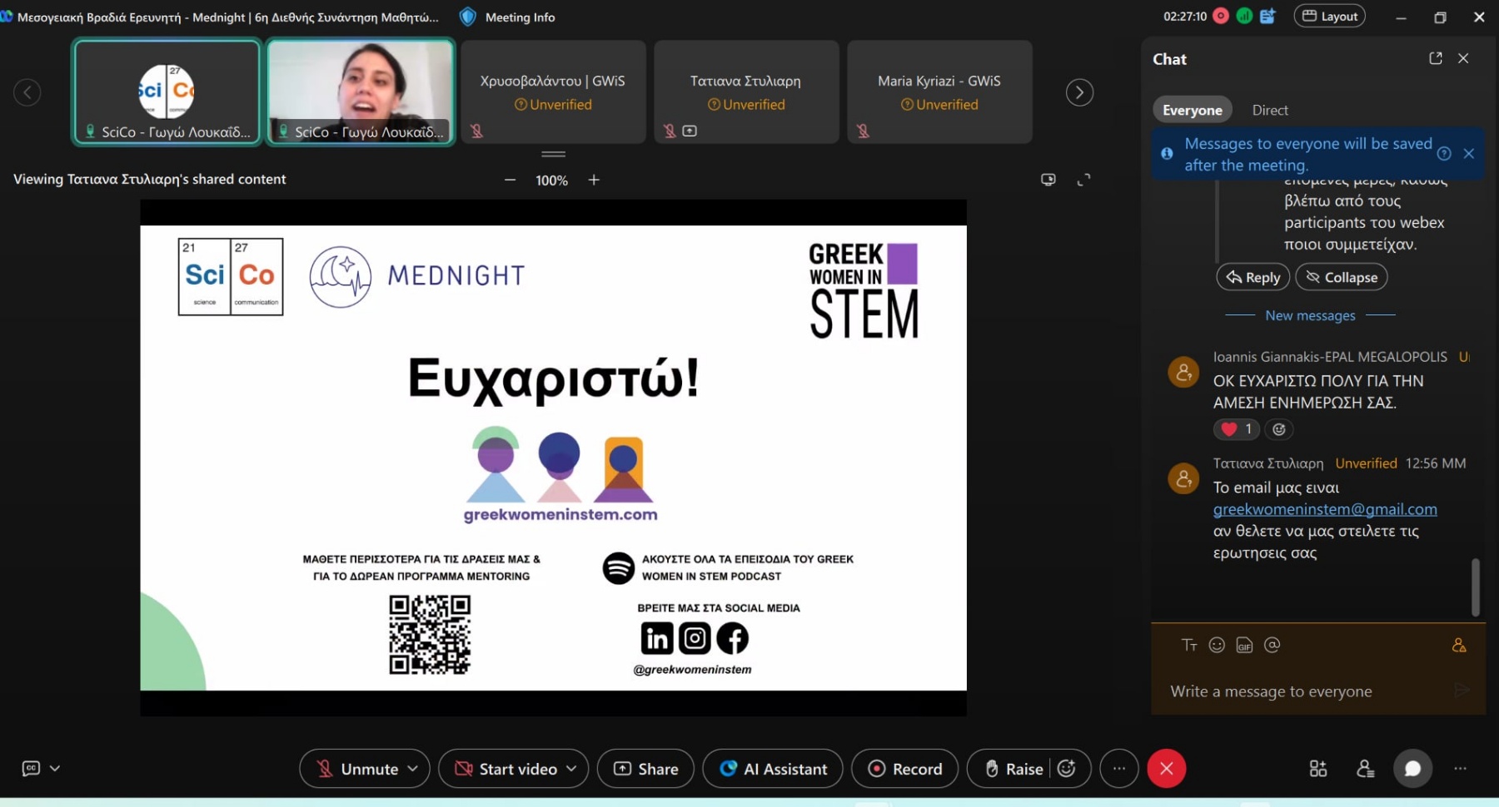Viewport: 1499px width, 807px height.
Task: Click Unverified label on Maria Kyriazi tile
Action: coord(939,105)
